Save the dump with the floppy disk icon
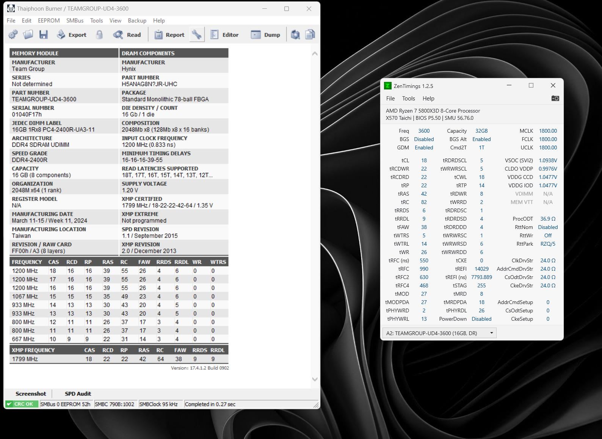This screenshot has height=439, width=602. 44,34
